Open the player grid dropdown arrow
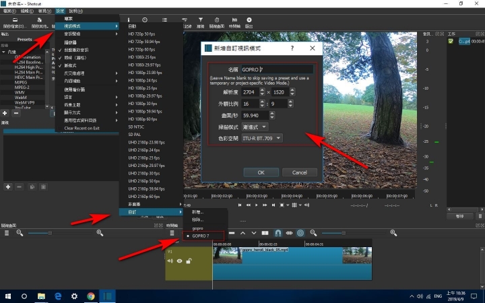The image size is (485, 303). point(300,205)
